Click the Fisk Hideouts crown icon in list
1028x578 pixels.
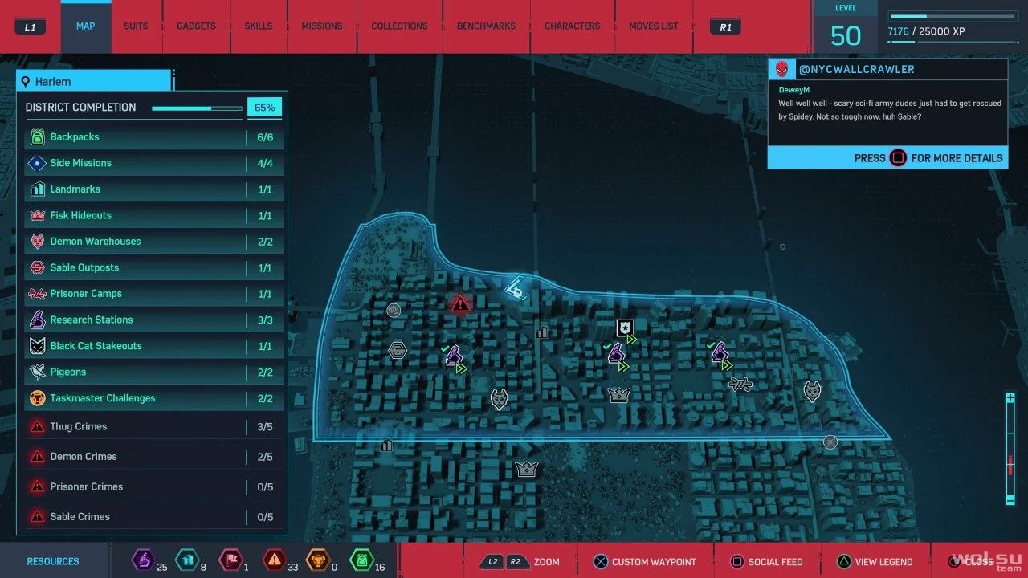pos(37,215)
